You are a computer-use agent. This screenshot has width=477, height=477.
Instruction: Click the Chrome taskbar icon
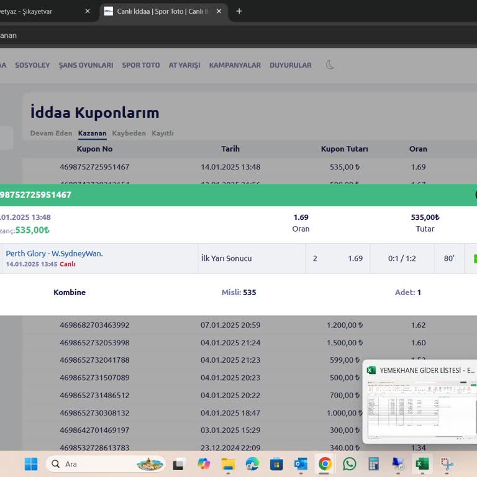tap(325, 464)
